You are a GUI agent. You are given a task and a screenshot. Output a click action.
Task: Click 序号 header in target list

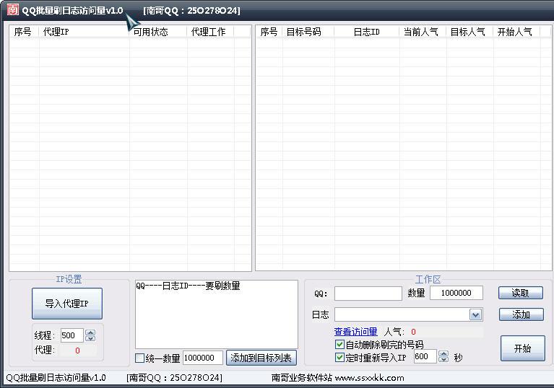pos(269,32)
